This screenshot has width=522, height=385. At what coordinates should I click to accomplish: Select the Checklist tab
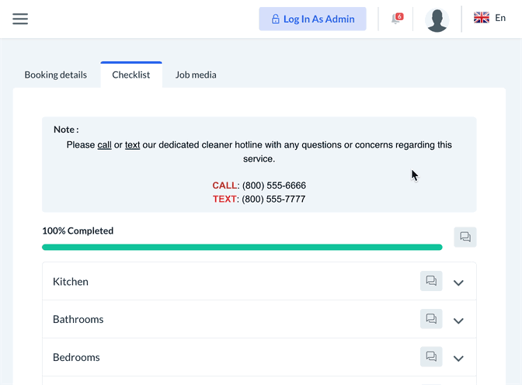click(x=131, y=75)
